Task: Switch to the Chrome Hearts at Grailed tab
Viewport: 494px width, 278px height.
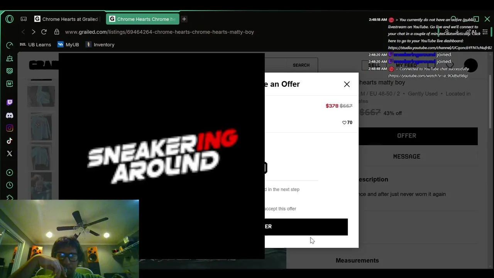Action: [66, 19]
